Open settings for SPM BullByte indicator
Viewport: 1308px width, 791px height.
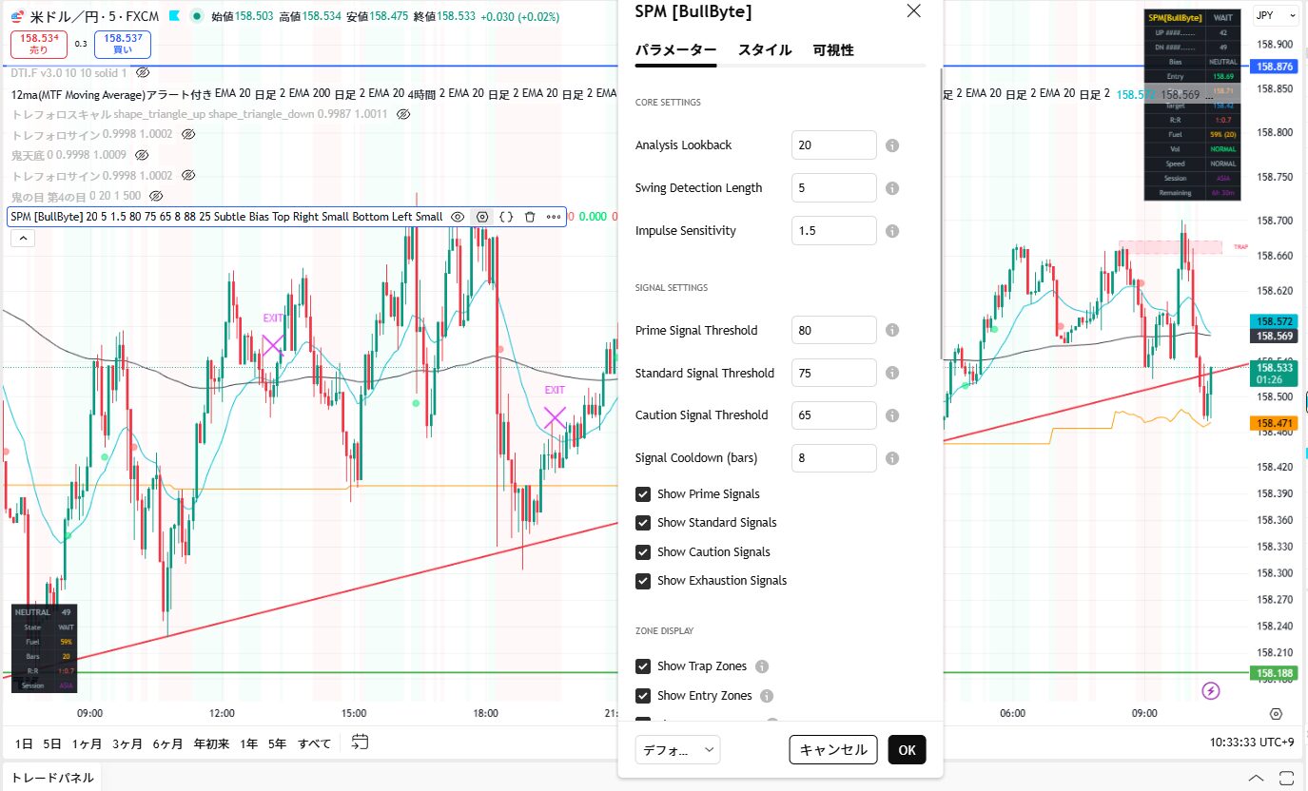click(x=482, y=217)
